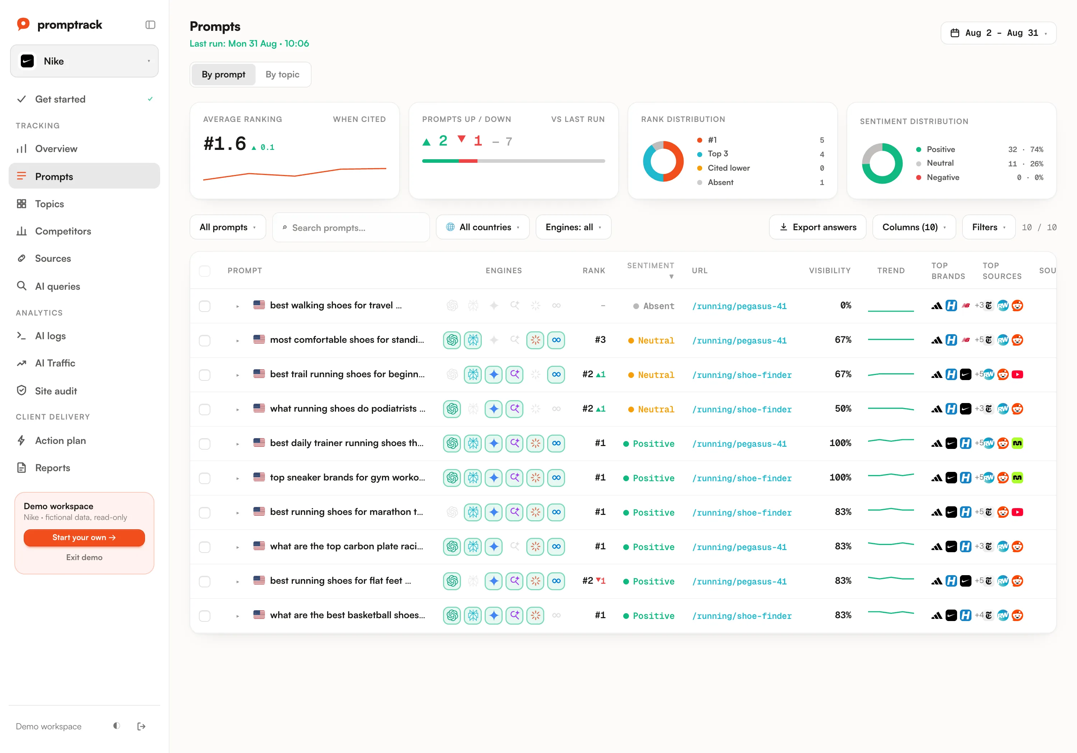
Task: Open /running/shoe-finder link in best trail running row
Action: 742,375
